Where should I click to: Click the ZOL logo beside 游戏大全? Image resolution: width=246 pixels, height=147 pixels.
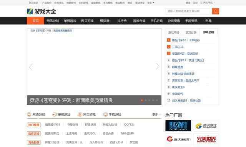coord(30,11)
